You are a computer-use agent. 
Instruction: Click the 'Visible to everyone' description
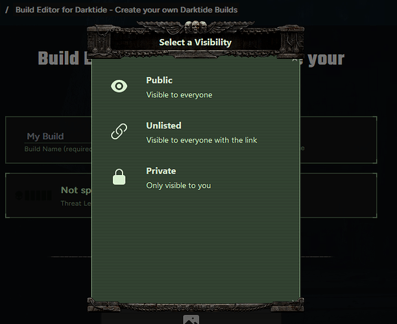pyautogui.click(x=179, y=95)
